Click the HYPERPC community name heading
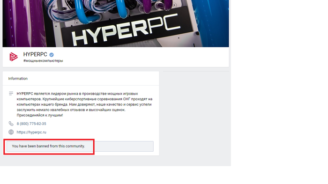The width and height of the screenshot is (328, 184). click(x=35, y=54)
